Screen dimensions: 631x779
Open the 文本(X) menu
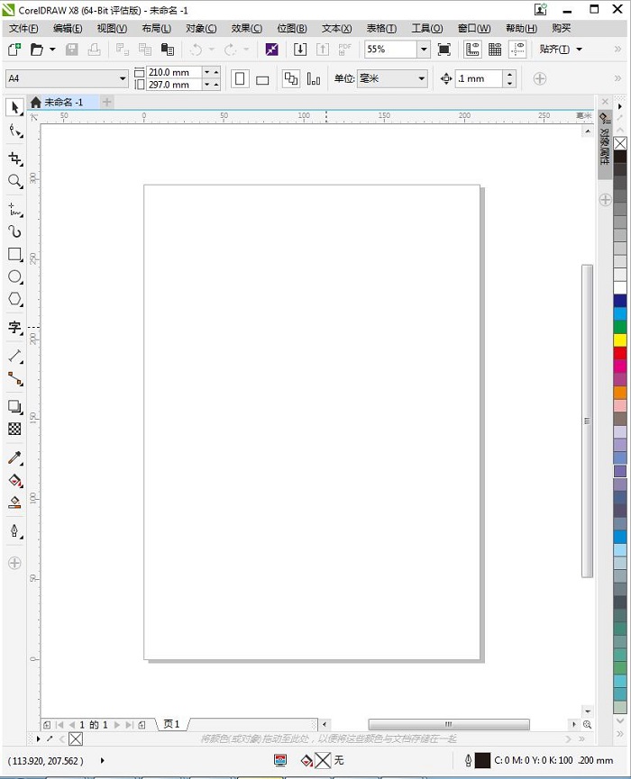(336, 28)
